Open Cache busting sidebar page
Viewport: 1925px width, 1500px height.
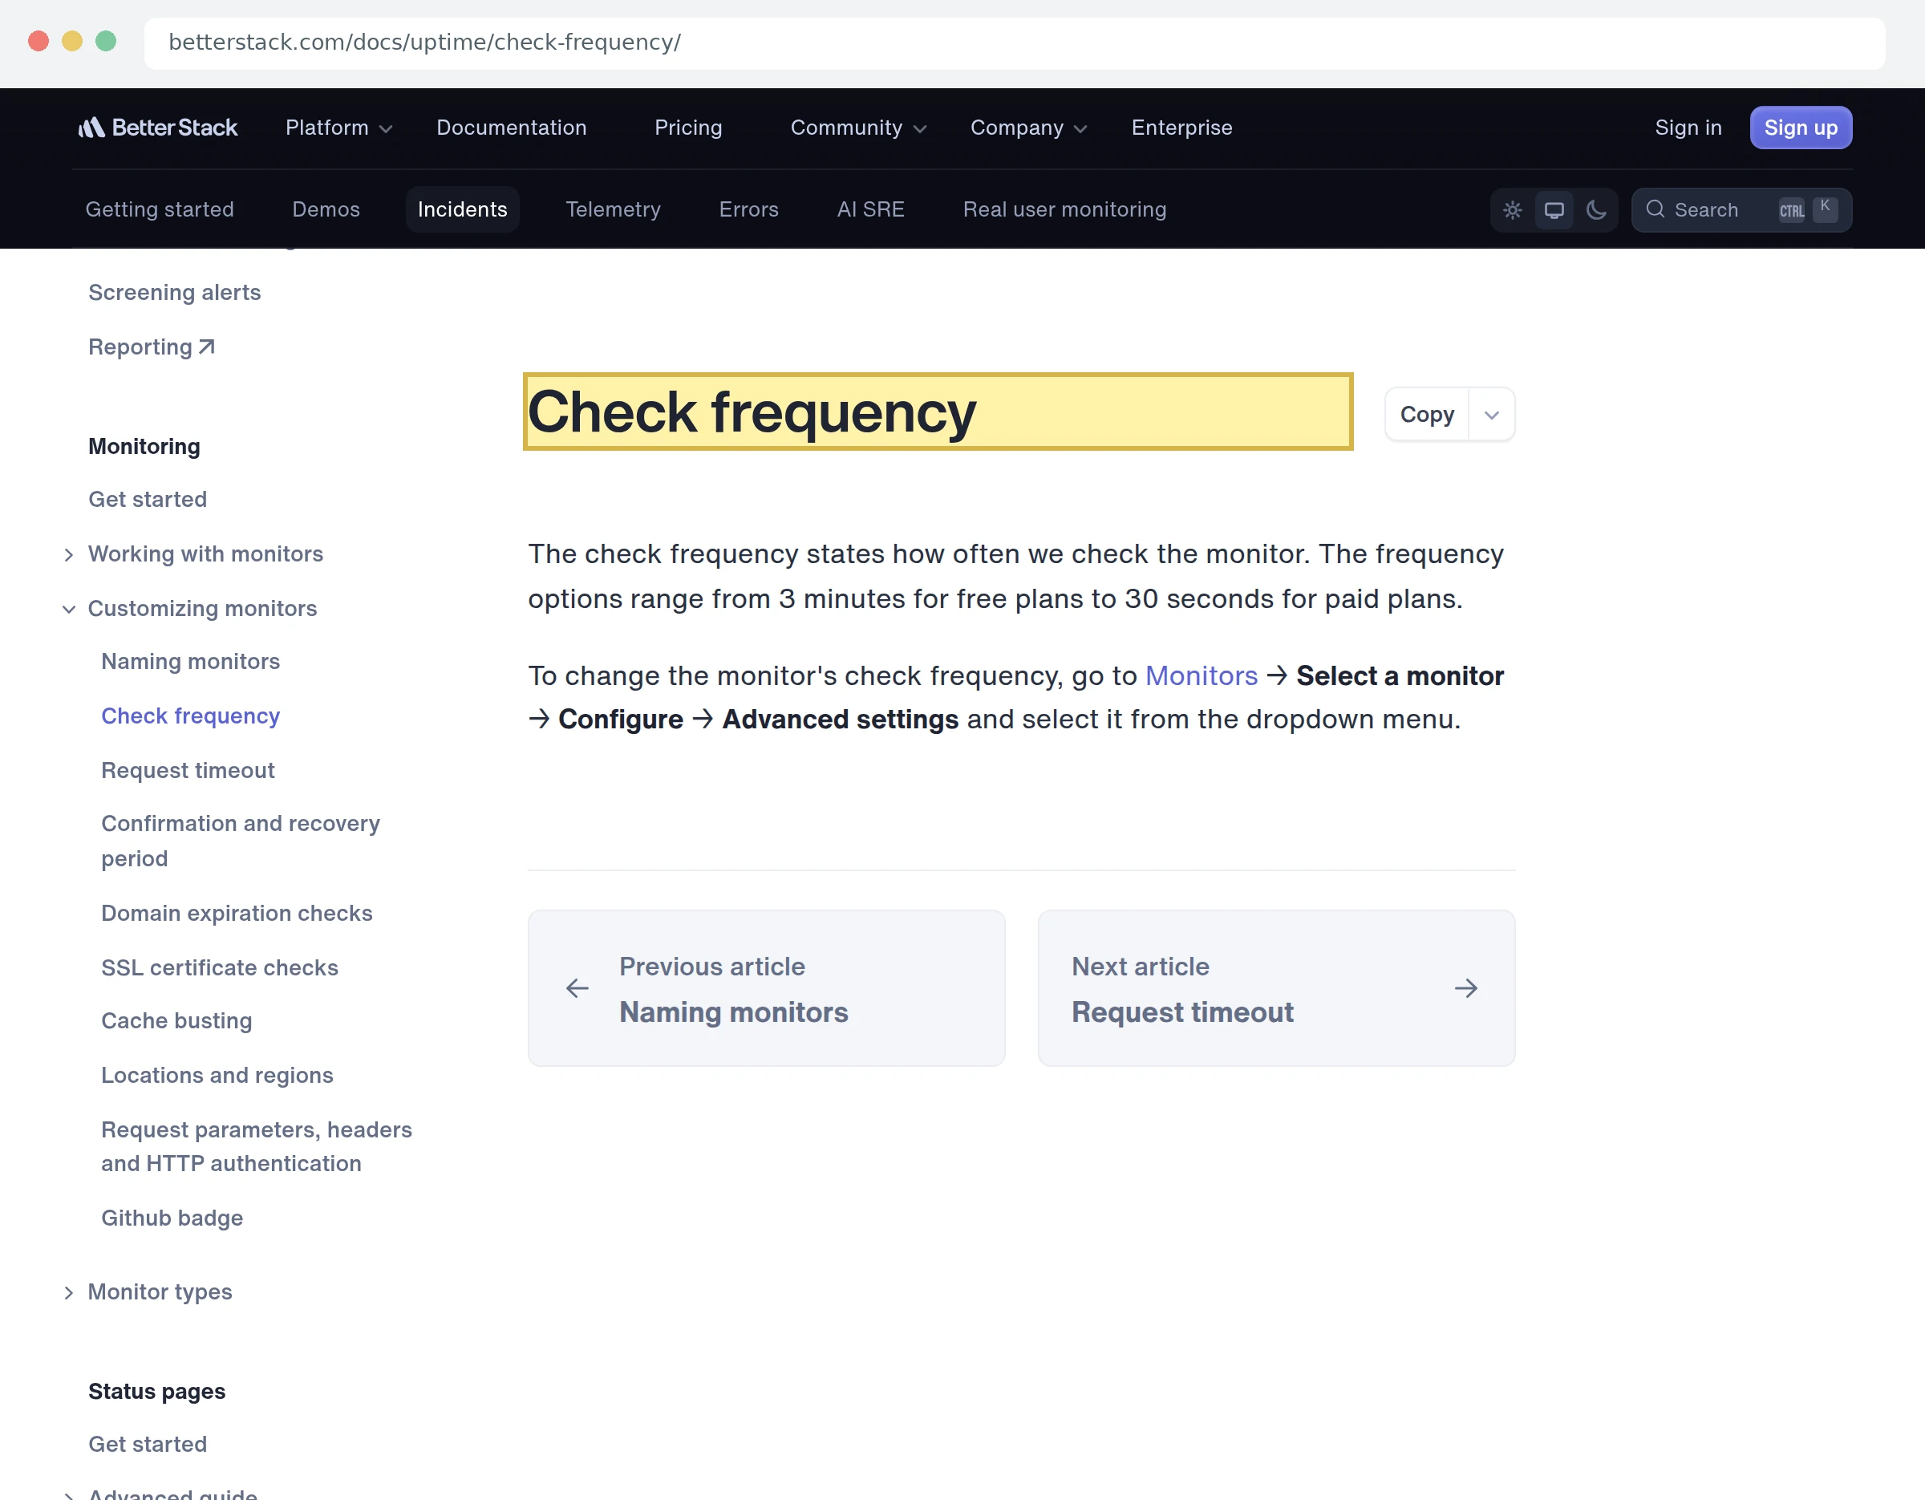click(x=176, y=1021)
